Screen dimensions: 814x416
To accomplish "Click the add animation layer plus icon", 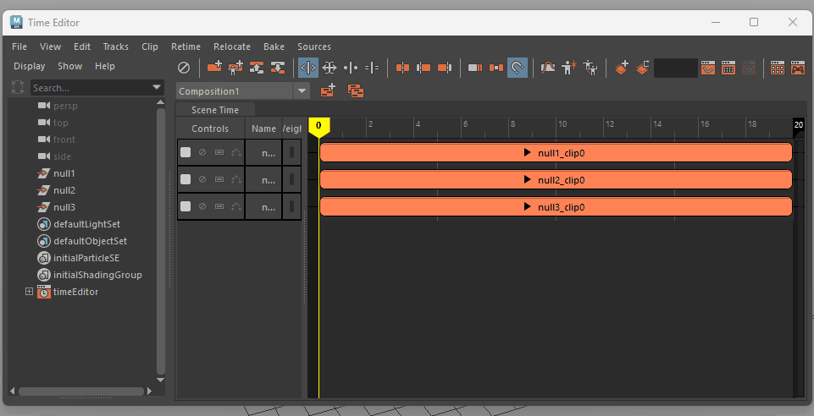I will 622,68.
